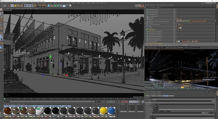Screen dimensions: 218x119
Task: Select the spline Pen tool icon
Action: click(x=52, y=6)
